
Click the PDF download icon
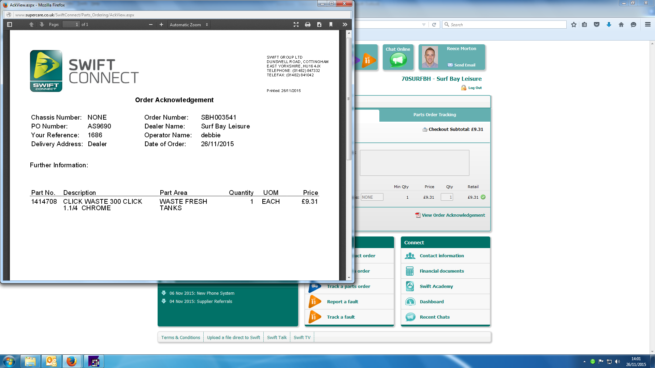319,25
